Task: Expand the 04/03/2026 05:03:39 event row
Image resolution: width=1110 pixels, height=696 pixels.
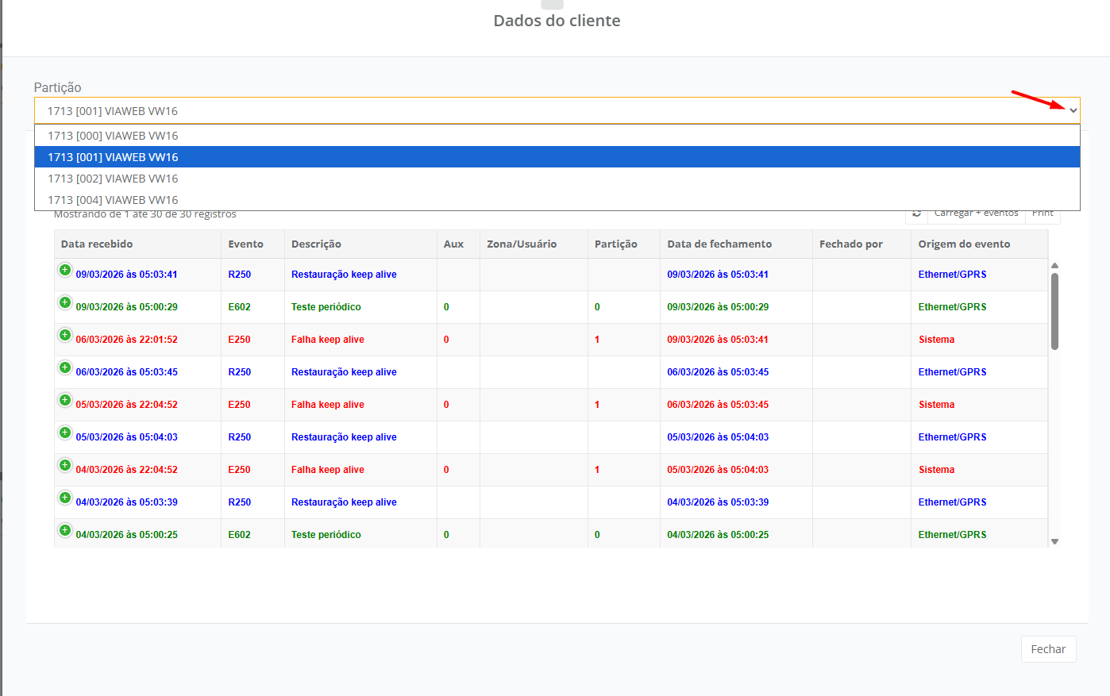Action: (x=65, y=498)
